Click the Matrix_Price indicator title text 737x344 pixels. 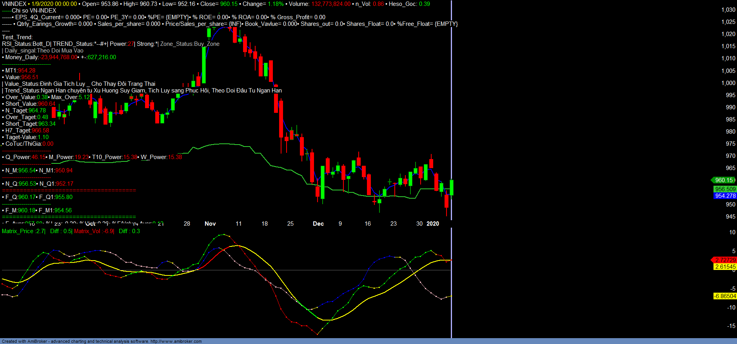click(24, 231)
